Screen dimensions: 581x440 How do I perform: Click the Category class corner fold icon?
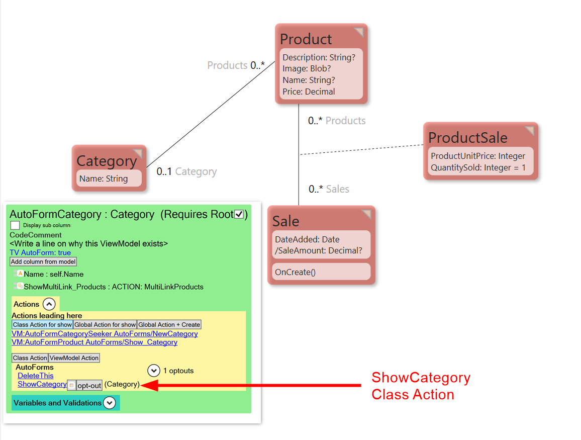[137, 154]
